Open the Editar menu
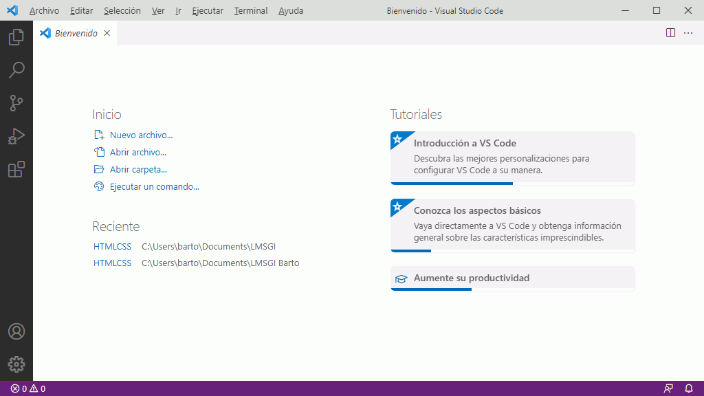704x396 pixels. click(81, 10)
